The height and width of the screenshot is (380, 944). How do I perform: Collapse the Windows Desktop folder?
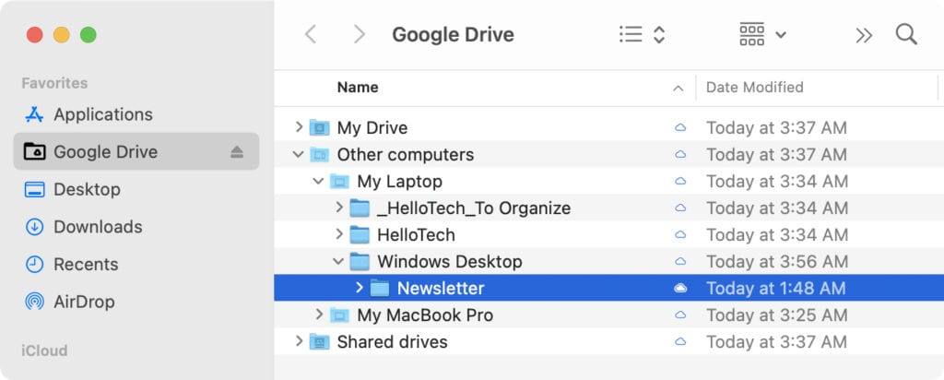click(x=338, y=261)
